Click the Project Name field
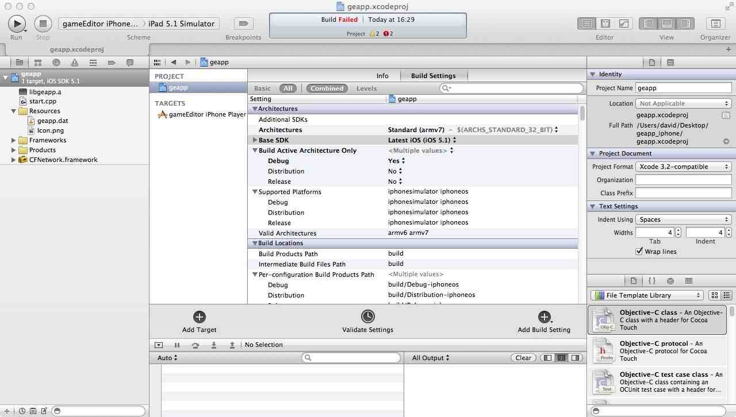736x417 pixels. click(x=684, y=88)
